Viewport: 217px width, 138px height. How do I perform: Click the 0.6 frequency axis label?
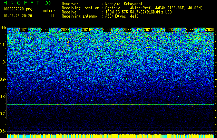pyautogui.click(x=2, y=131)
